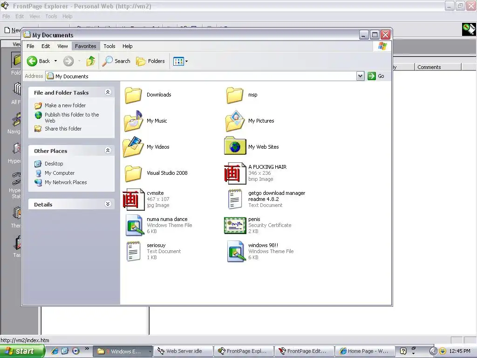Click the Make a new folder icon
The image size is (477, 358).
click(x=38, y=106)
